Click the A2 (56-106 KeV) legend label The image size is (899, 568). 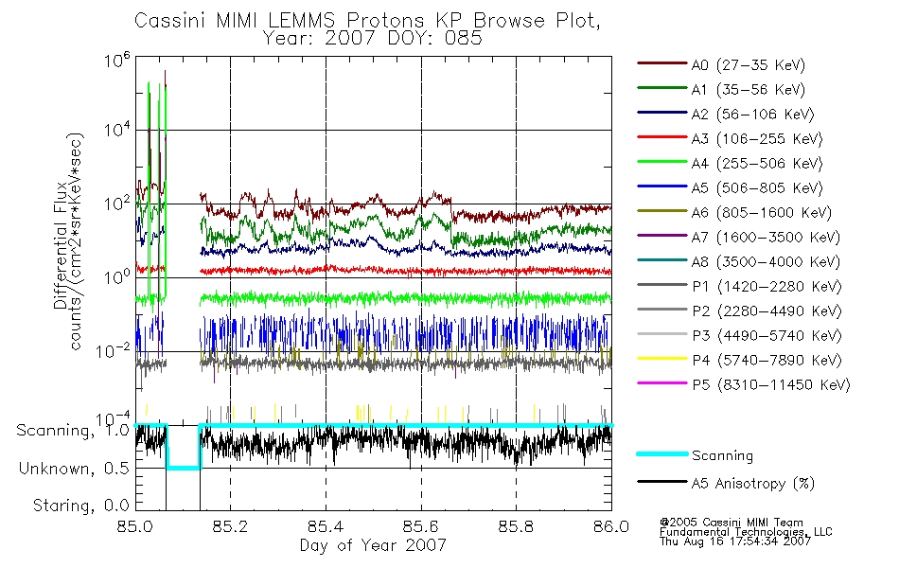point(752,115)
